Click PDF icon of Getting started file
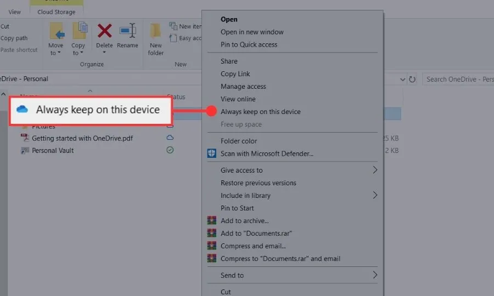 coord(25,138)
